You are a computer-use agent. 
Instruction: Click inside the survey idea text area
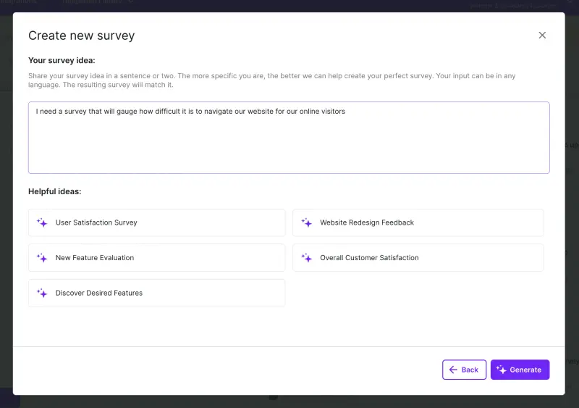click(289, 138)
